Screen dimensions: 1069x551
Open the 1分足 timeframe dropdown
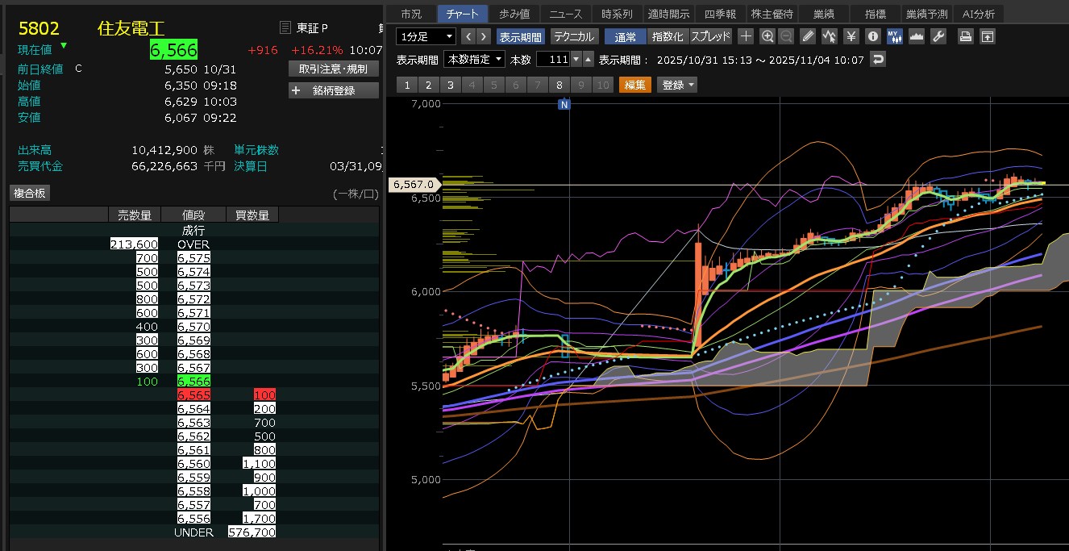click(426, 36)
